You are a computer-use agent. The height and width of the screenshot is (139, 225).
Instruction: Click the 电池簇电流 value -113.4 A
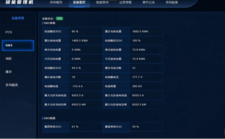(77, 86)
